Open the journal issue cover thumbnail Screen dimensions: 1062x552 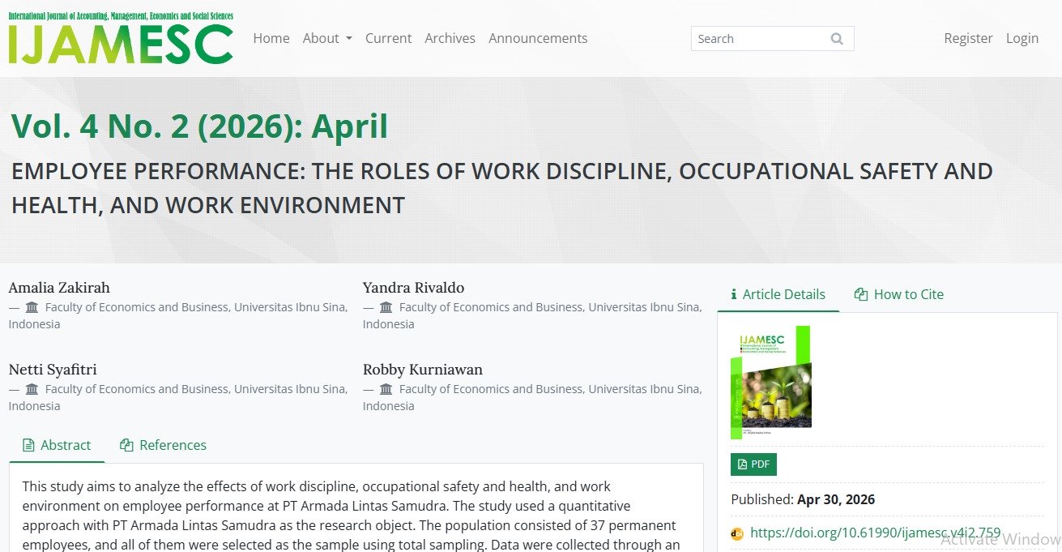coord(770,382)
